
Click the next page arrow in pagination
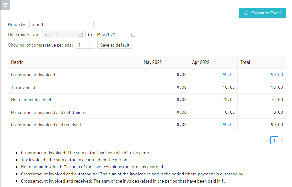tap(282, 140)
